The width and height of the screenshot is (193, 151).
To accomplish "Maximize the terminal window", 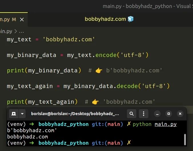I will (169, 114).
